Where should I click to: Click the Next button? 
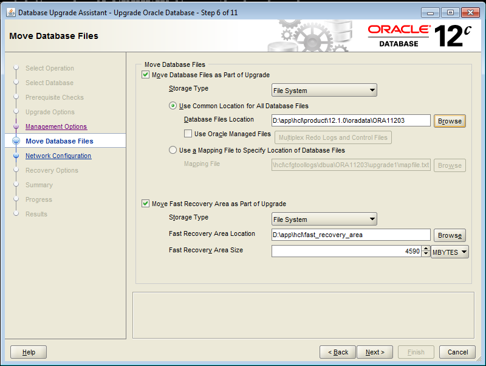(x=375, y=352)
